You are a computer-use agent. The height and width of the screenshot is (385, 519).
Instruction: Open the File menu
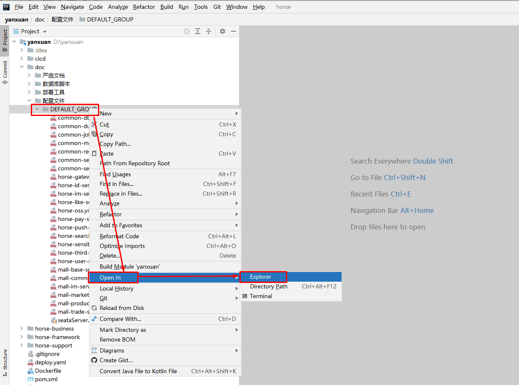tap(19, 7)
